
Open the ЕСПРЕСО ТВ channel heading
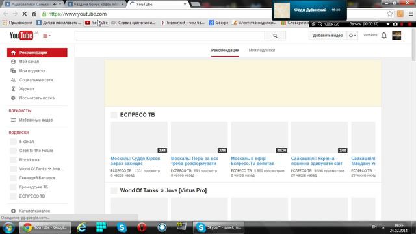coord(137,115)
